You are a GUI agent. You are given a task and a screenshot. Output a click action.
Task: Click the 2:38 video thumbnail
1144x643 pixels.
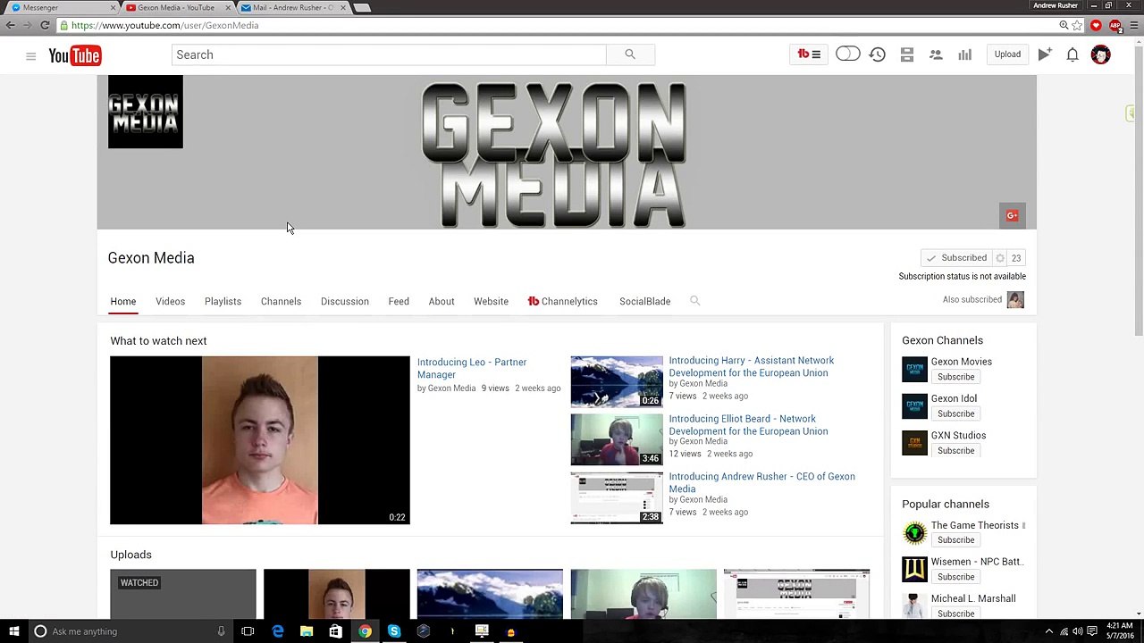pyautogui.click(x=617, y=497)
